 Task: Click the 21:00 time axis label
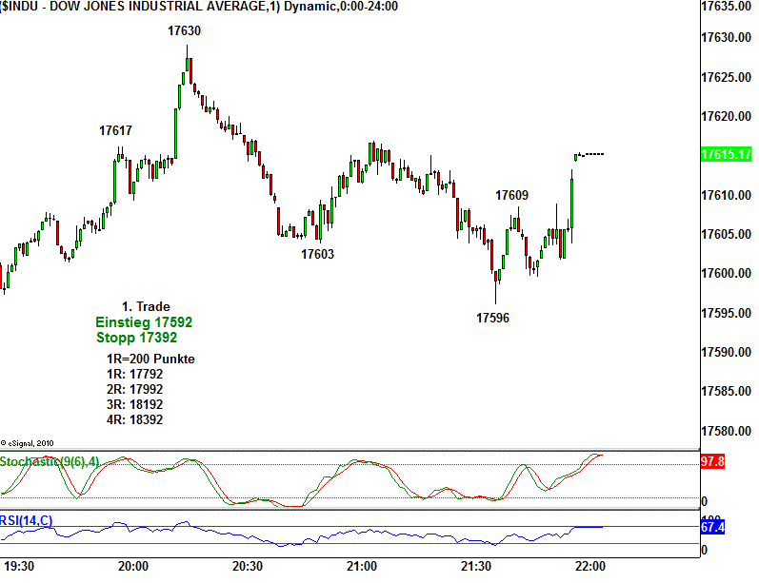coord(361,566)
